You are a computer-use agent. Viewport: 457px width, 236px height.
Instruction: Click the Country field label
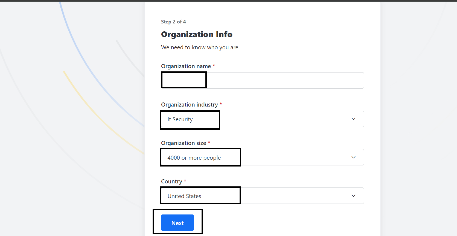click(171, 181)
